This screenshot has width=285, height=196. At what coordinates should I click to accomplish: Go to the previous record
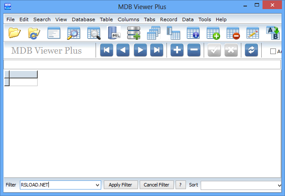coord(123,50)
